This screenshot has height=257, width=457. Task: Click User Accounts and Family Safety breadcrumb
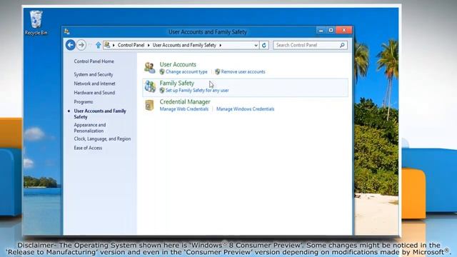pos(184,45)
